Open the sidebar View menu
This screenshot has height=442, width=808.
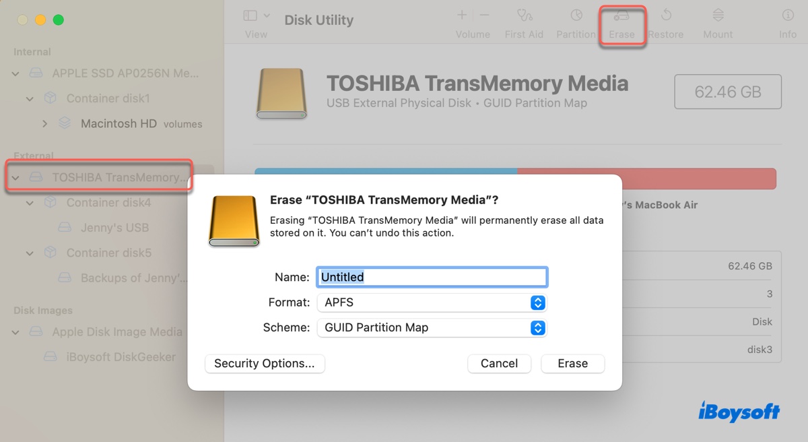tap(256, 15)
